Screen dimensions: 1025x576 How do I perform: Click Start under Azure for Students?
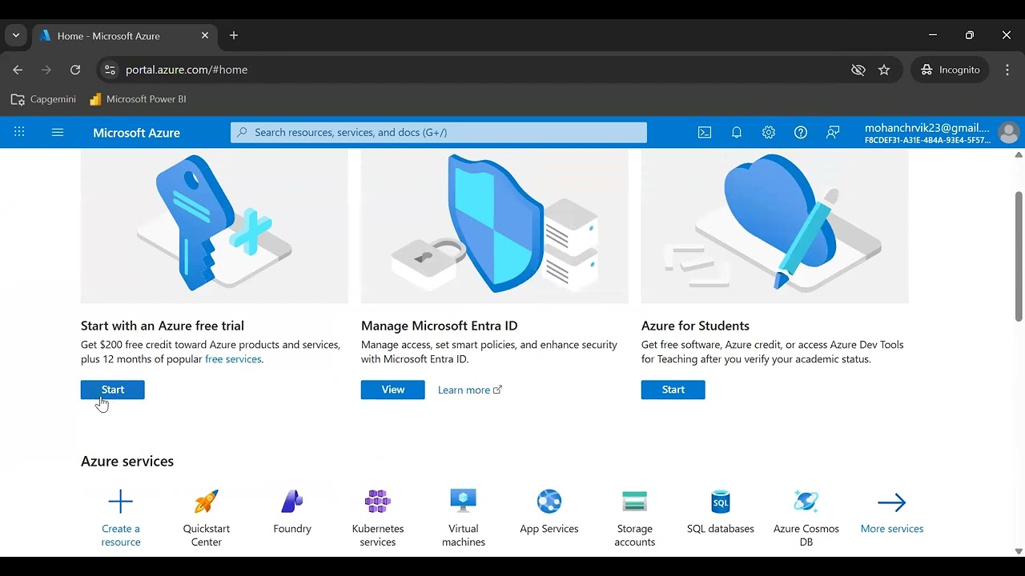673,390
